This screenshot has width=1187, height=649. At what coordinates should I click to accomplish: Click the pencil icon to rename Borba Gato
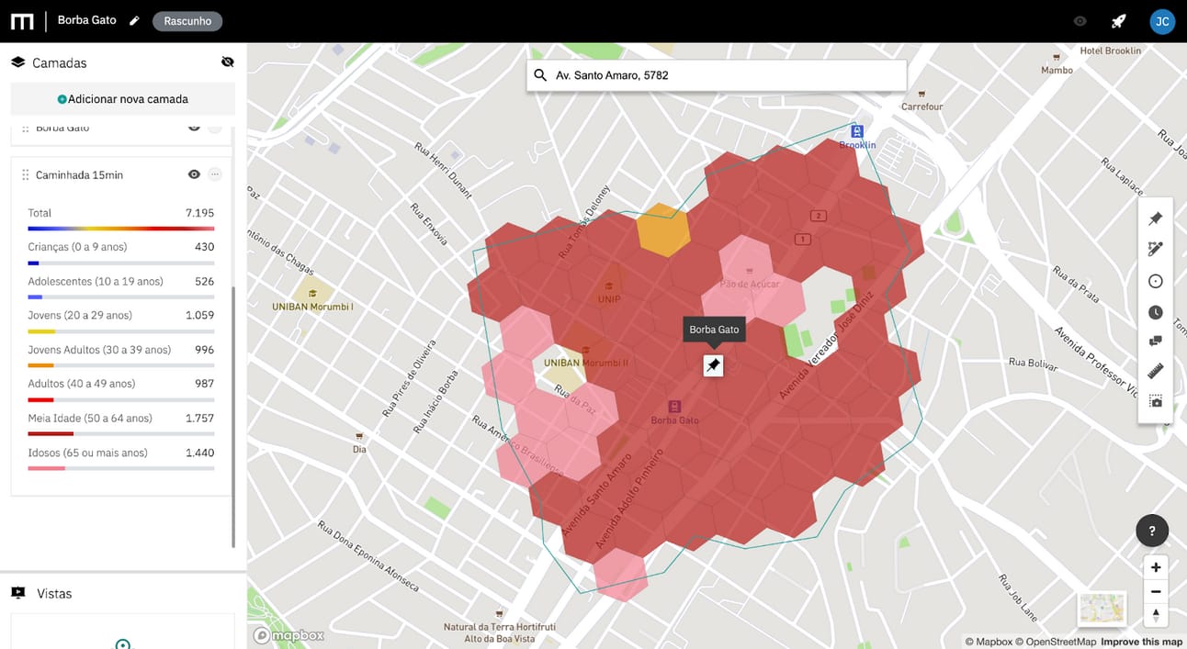coord(135,20)
